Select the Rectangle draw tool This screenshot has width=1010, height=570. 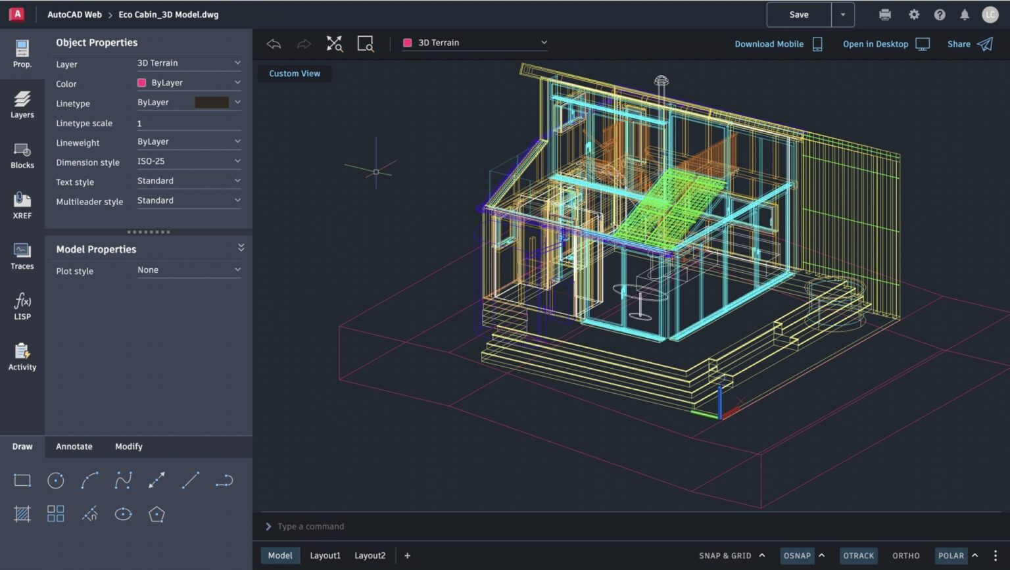click(22, 480)
